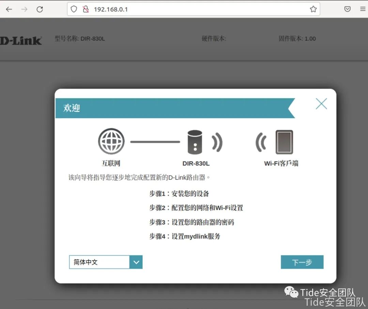Click the 步骤3 router password text
Viewport: 368px width, 309px height.
pos(192,222)
